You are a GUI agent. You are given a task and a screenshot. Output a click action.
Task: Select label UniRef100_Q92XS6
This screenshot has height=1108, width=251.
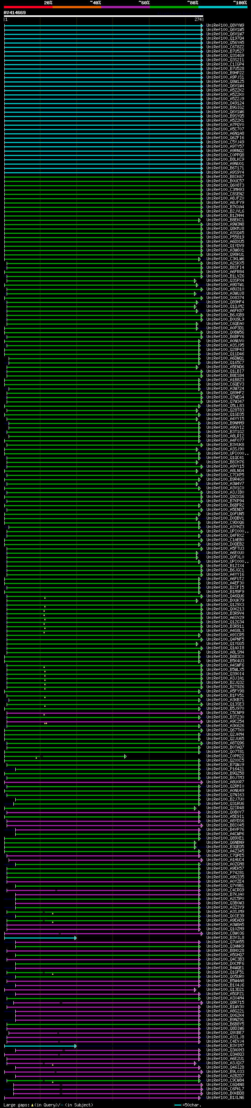coord(225,496)
